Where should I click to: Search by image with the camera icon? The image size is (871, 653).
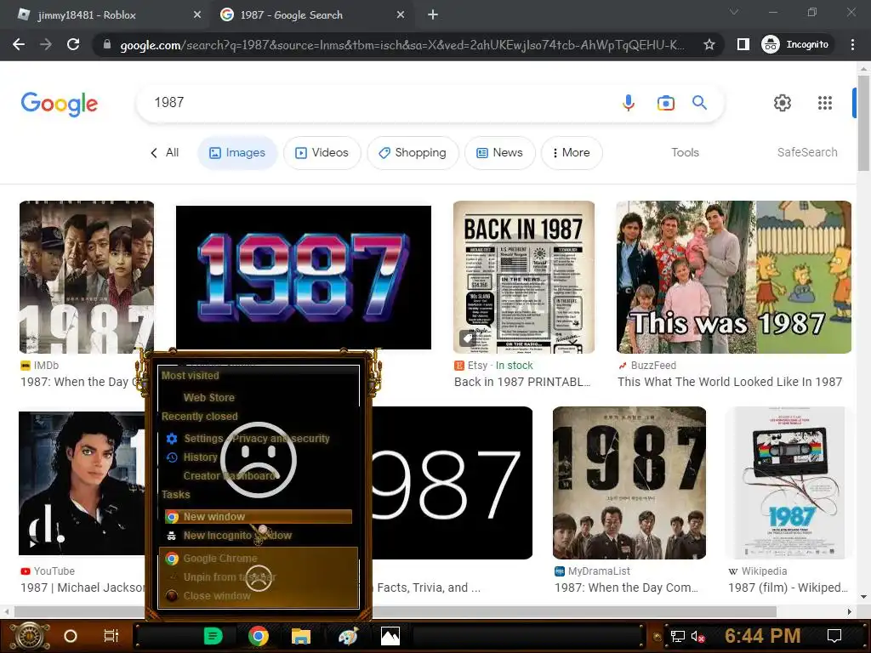665,103
